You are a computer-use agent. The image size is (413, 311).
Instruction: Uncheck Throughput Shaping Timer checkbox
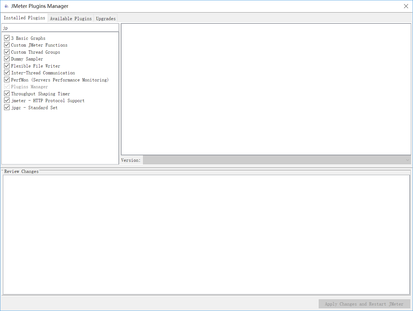tap(7, 93)
